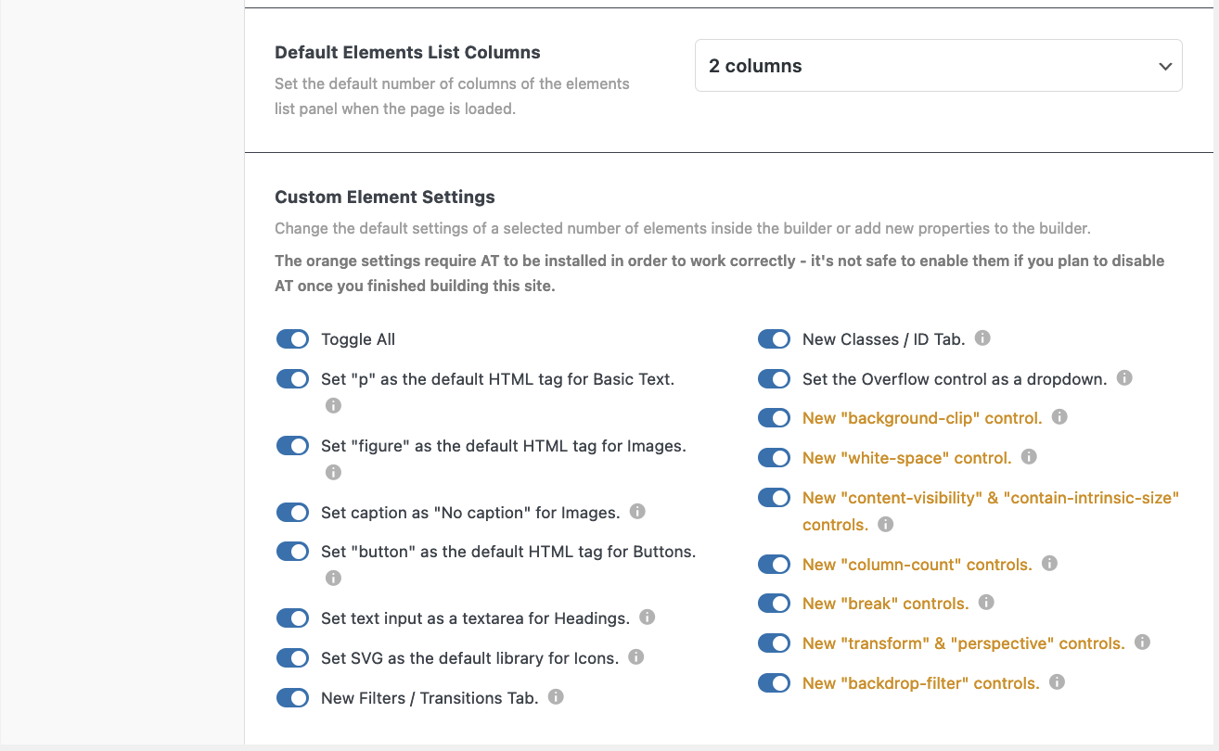
Task: Click the Default Elements List Columns heading
Action: coord(407,53)
